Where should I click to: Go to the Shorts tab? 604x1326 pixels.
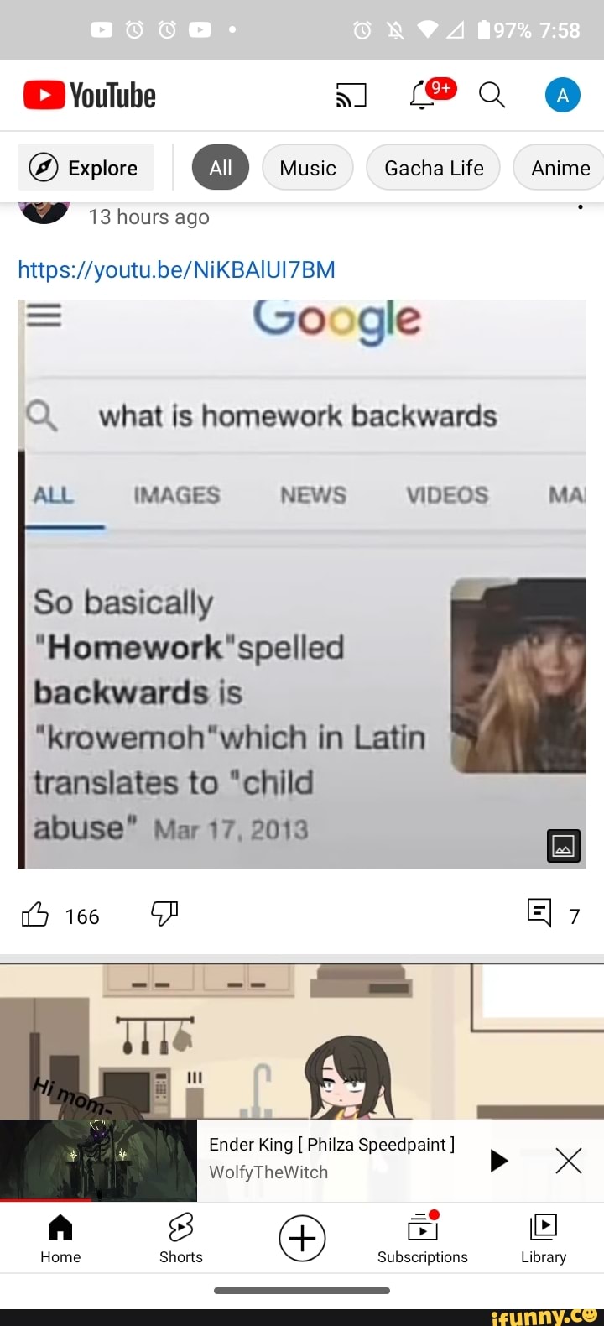pyautogui.click(x=181, y=1238)
